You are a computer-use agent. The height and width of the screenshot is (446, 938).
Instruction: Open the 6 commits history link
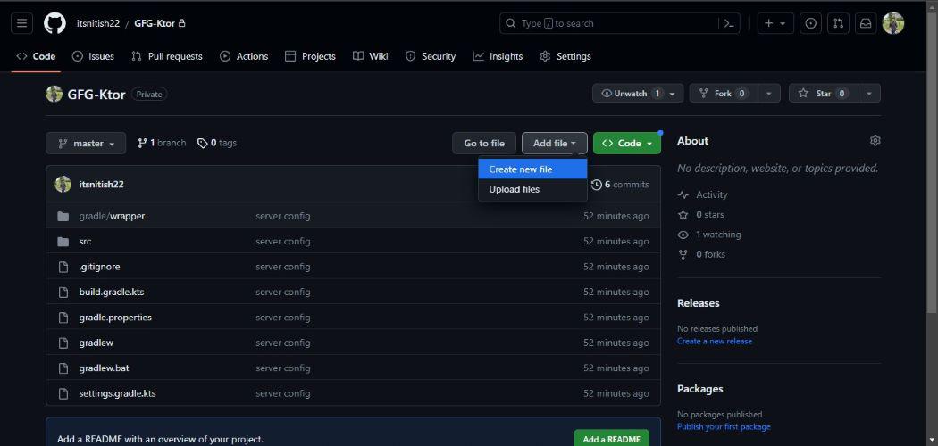(620, 185)
